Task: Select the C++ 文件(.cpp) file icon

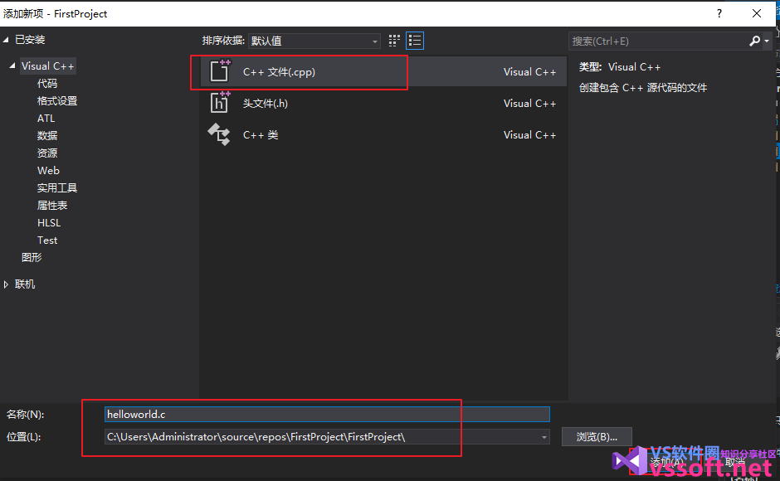Action: [x=220, y=70]
